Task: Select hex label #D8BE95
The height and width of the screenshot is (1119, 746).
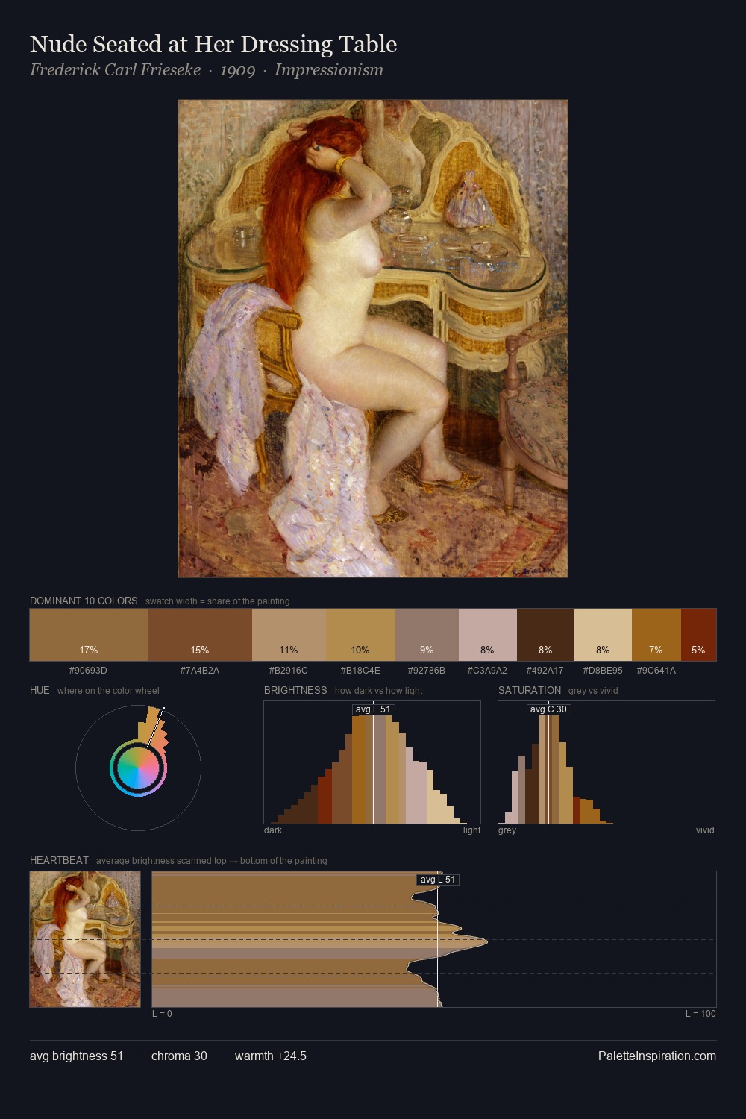Action: coord(603,671)
